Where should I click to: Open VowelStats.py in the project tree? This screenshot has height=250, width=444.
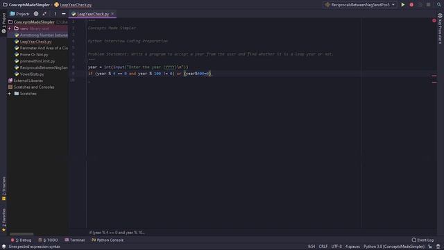(32, 74)
